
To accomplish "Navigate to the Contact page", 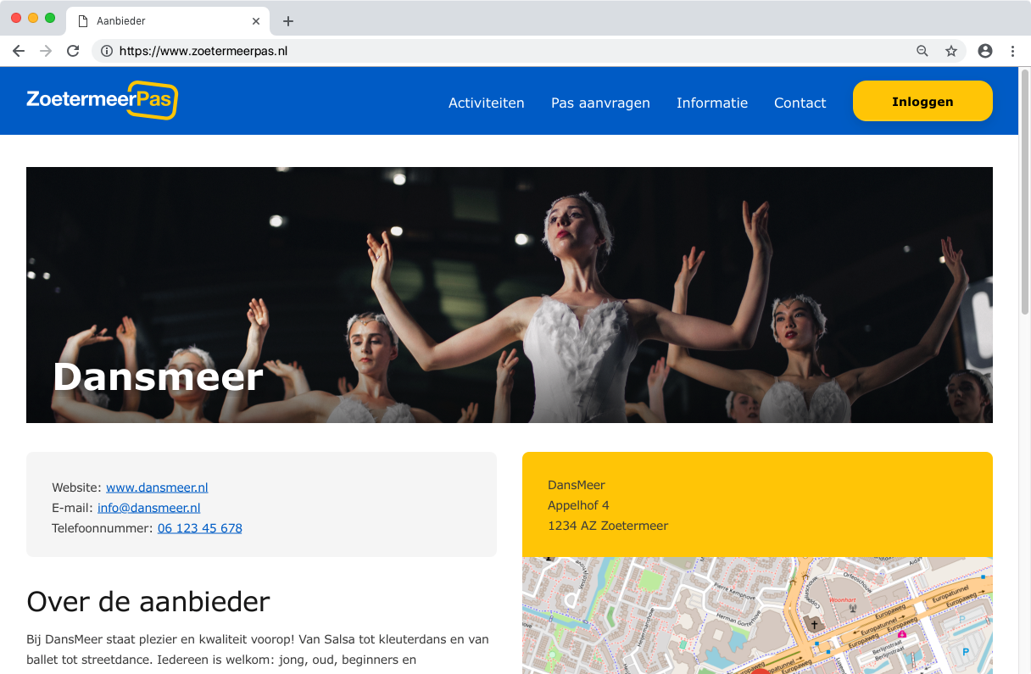I will [x=800, y=103].
